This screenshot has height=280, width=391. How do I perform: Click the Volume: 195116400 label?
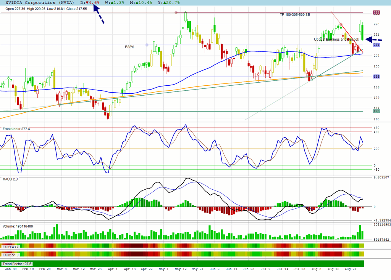pyautogui.click(x=18, y=227)
